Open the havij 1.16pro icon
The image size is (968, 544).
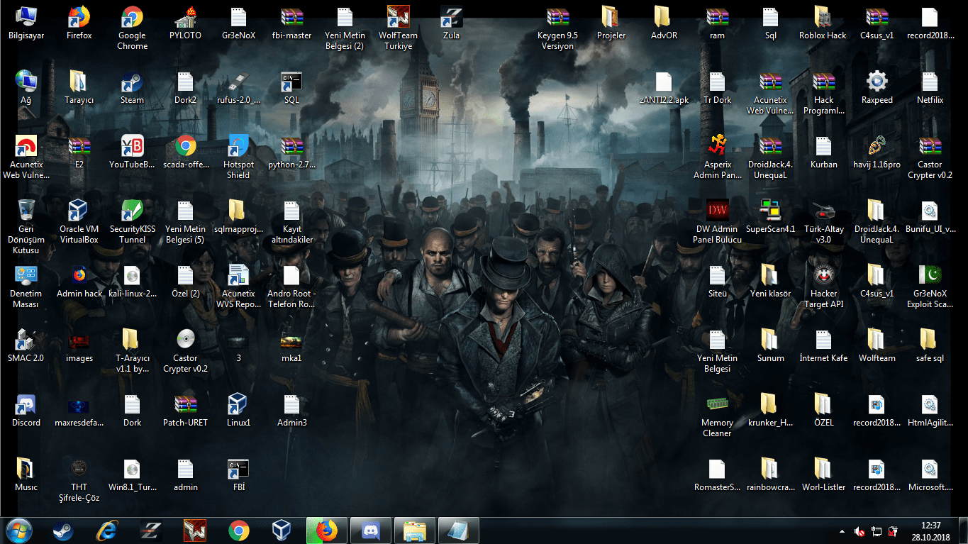pyautogui.click(x=877, y=152)
